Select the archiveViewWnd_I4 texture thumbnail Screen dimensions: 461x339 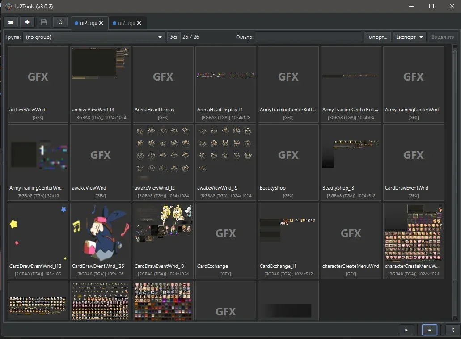pyautogui.click(x=101, y=84)
